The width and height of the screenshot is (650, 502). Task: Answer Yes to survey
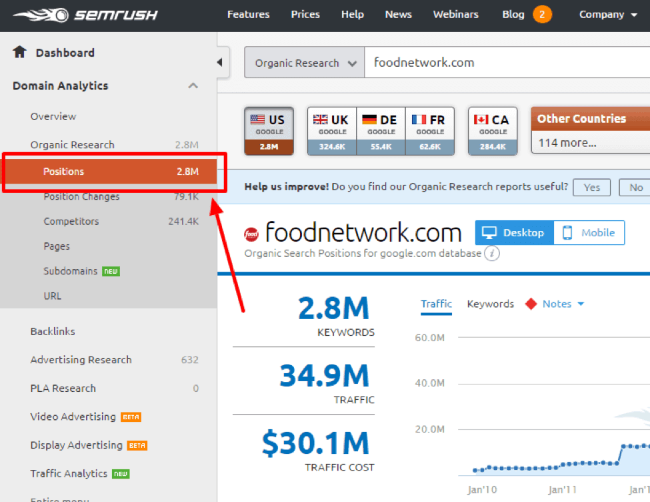click(x=591, y=188)
